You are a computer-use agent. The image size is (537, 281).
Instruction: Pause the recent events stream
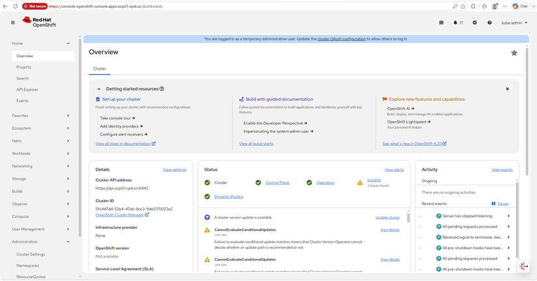(x=500, y=204)
